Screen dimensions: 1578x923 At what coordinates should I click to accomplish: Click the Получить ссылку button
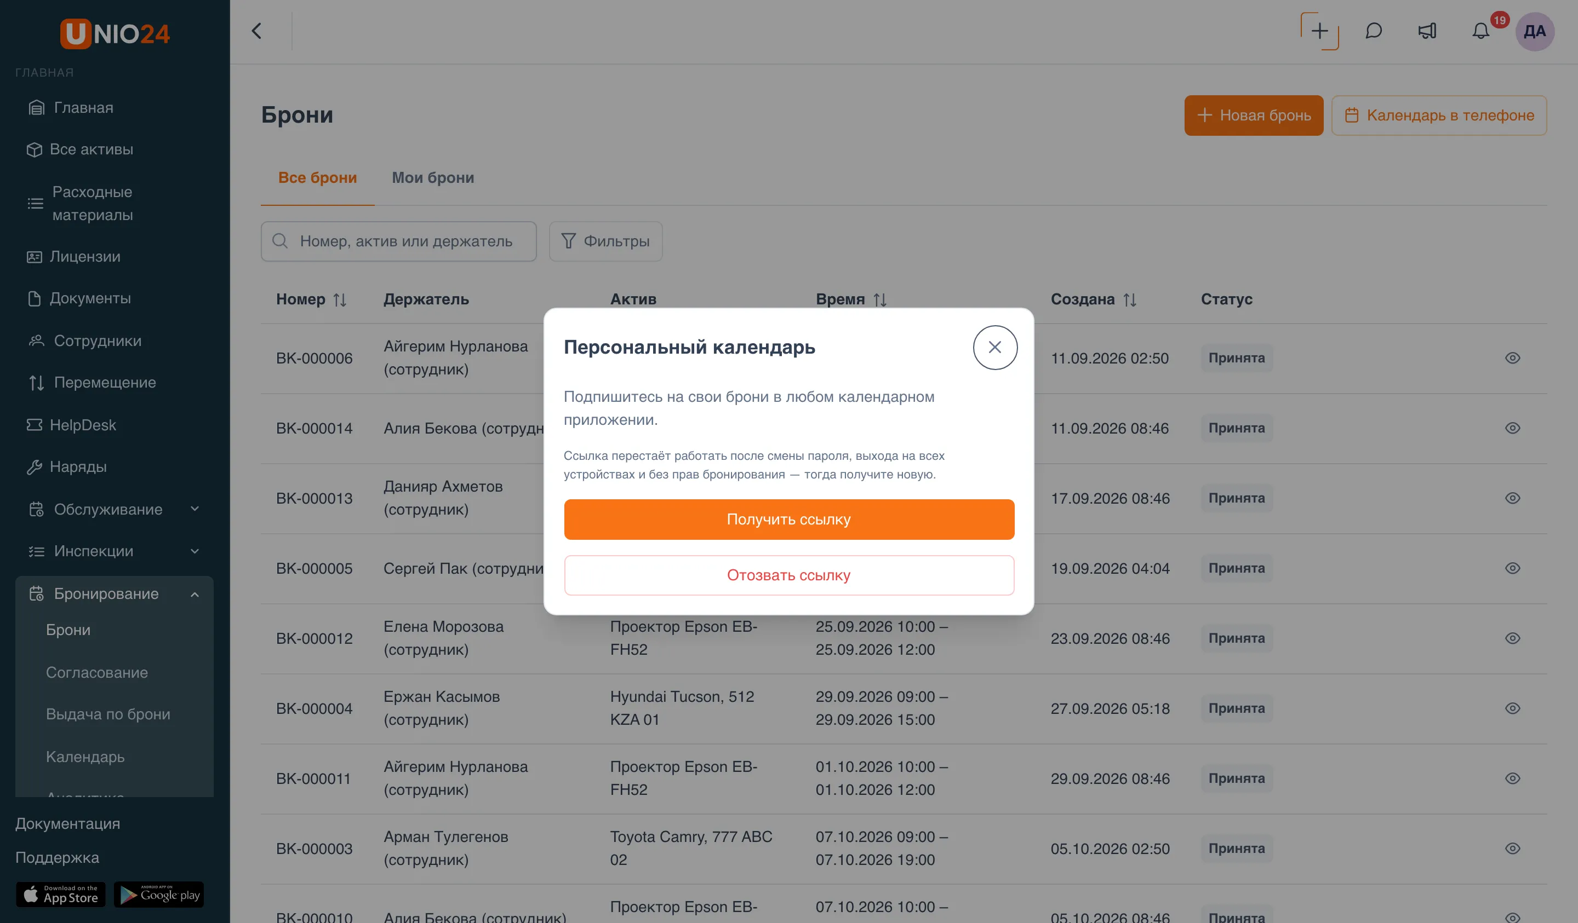(789, 520)
